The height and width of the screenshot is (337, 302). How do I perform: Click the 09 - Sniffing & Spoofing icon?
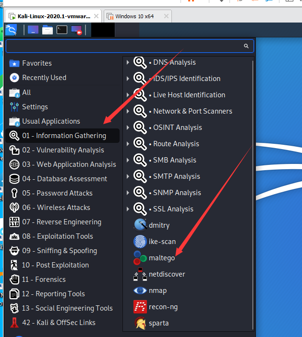tap(14, 251)
